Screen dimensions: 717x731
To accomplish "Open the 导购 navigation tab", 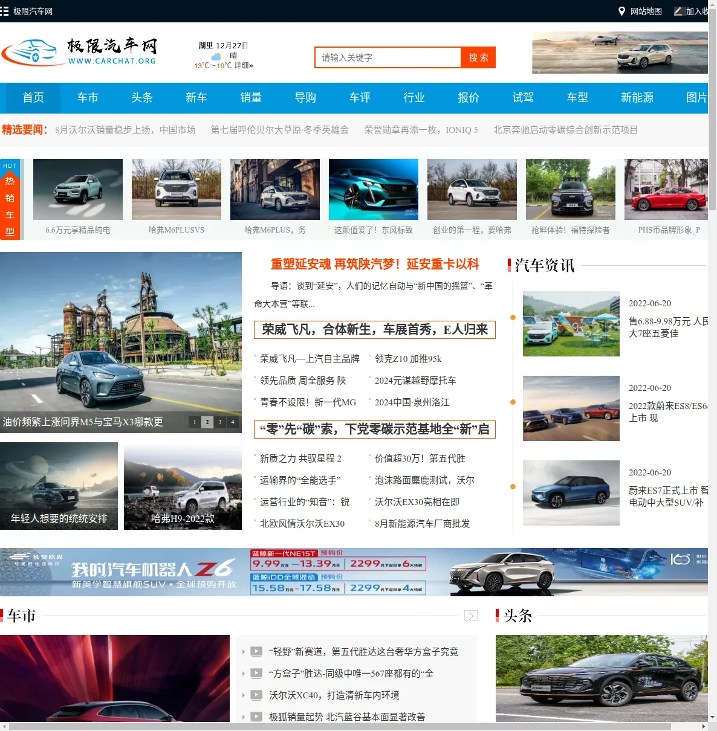I will pos(305,98).
